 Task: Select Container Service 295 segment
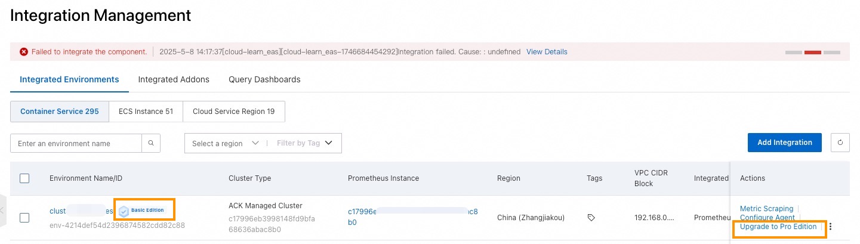[x=60, y=112]
